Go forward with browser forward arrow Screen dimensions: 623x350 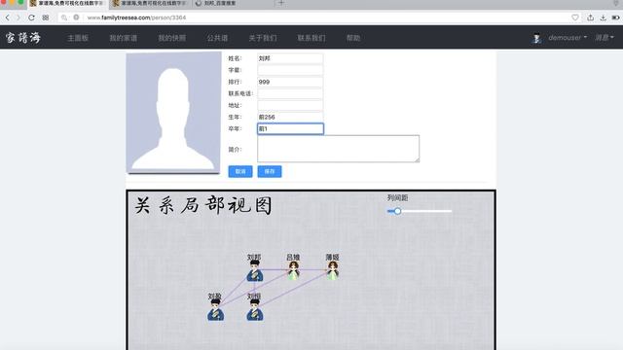[x=18, y=17]
